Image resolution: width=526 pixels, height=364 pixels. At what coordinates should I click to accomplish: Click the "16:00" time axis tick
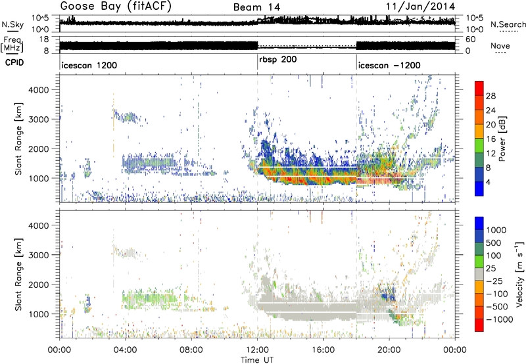323,350
